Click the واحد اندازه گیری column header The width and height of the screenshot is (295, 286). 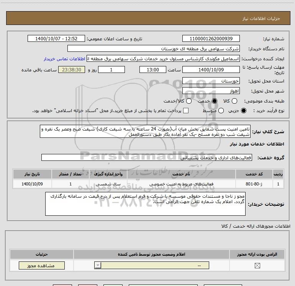(108, 174)
